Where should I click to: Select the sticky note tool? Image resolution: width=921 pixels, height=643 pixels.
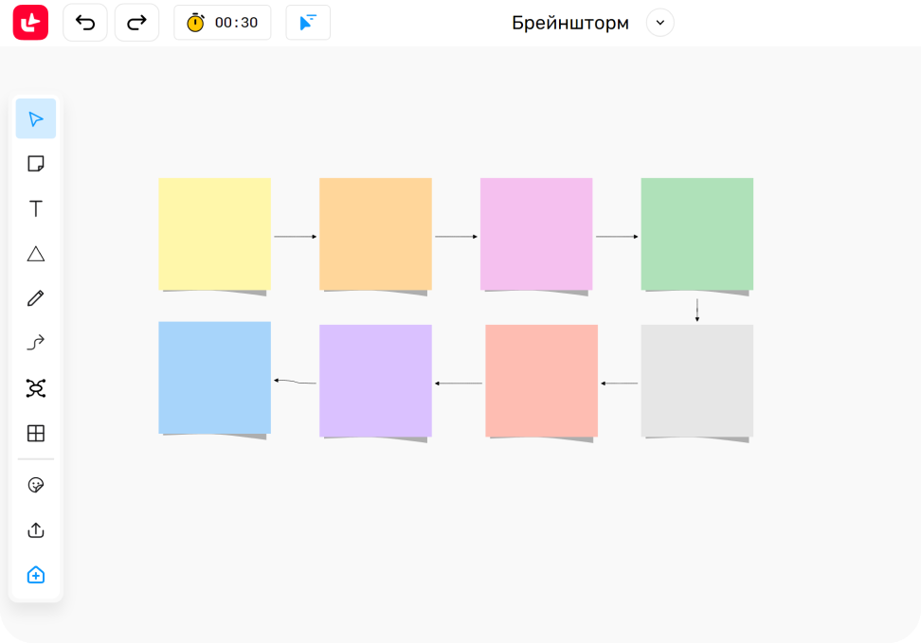pyautogui.click(x=36, y=164)
